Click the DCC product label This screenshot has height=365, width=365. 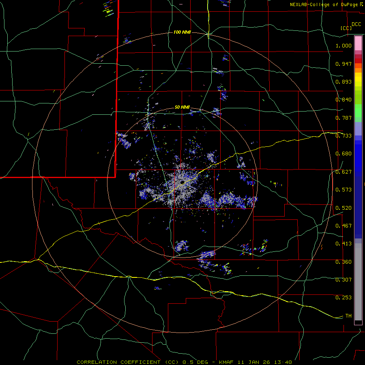[356, 24]
